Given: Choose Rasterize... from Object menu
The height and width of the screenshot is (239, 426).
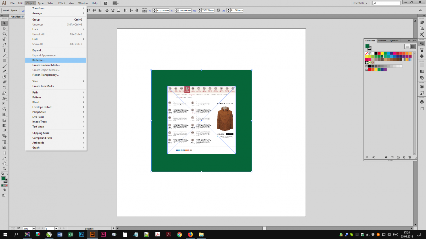Looking at the screenshot, I should coord(38,60).
